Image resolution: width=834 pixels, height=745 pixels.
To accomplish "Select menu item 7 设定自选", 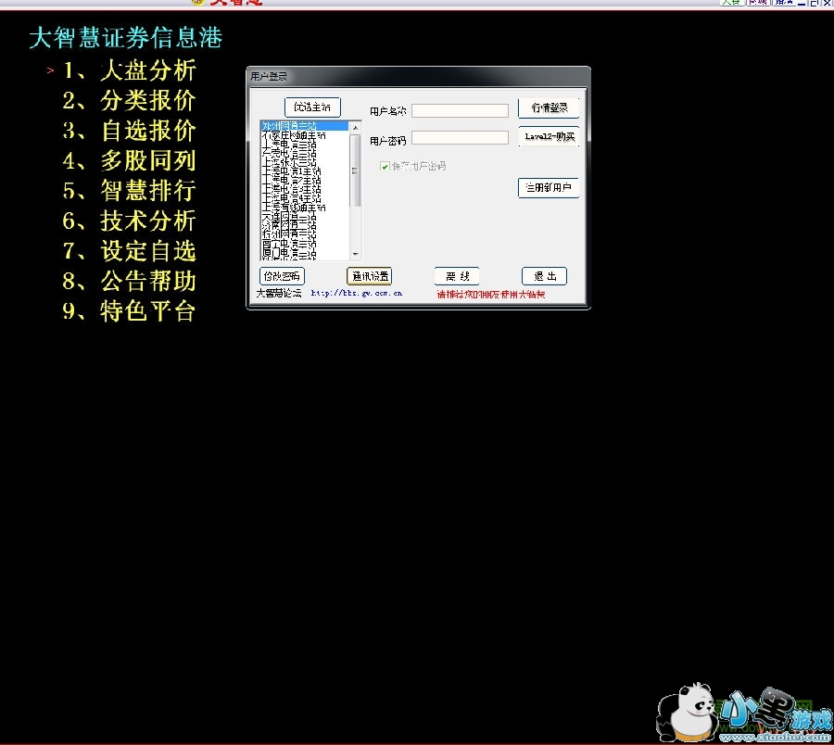I will pyautogui.click(x=130, y=251).
